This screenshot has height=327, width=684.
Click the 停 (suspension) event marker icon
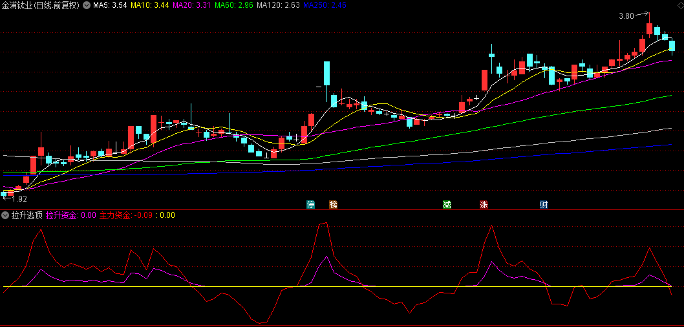point(311,205)
